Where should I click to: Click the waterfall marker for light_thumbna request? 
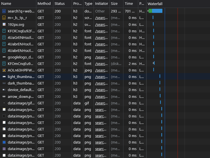tap(160, 76)
